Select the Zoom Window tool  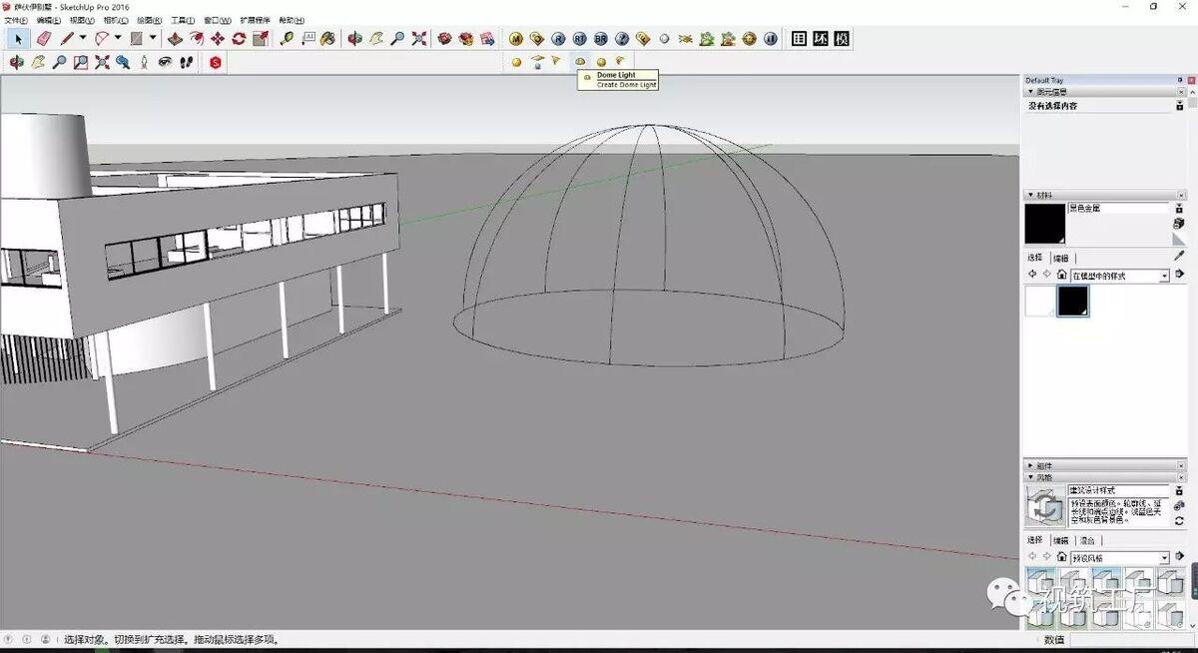(81, 62)
